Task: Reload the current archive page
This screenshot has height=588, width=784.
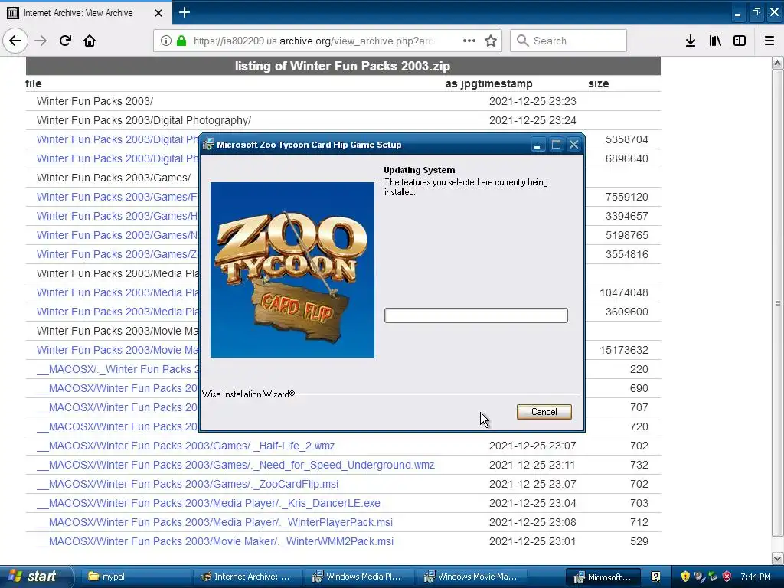Action: [65, 41]
